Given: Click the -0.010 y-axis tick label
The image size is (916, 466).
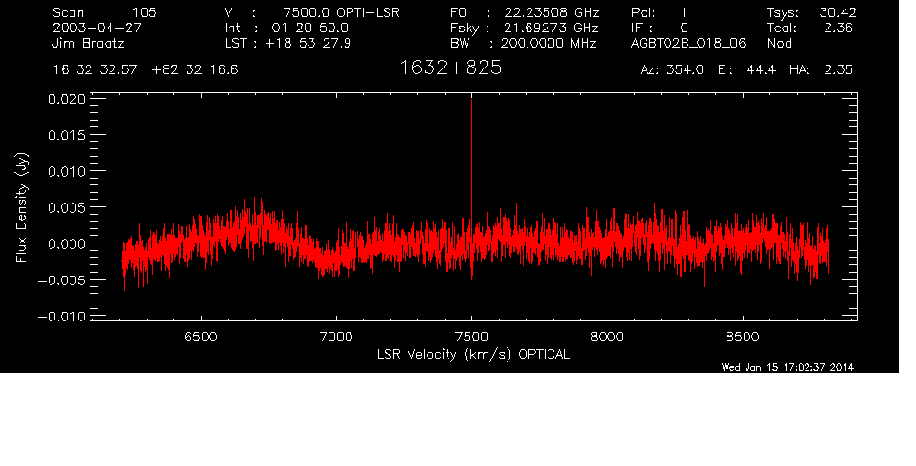Looking at the screenshot, I should [x=61, y=317].
